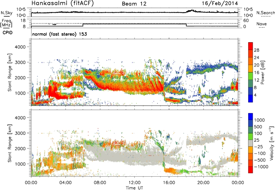Image resolution: width=275 pixels, height=190 pixels.
Task: Click Slant Range label of velocity panel
Action: 10,143
